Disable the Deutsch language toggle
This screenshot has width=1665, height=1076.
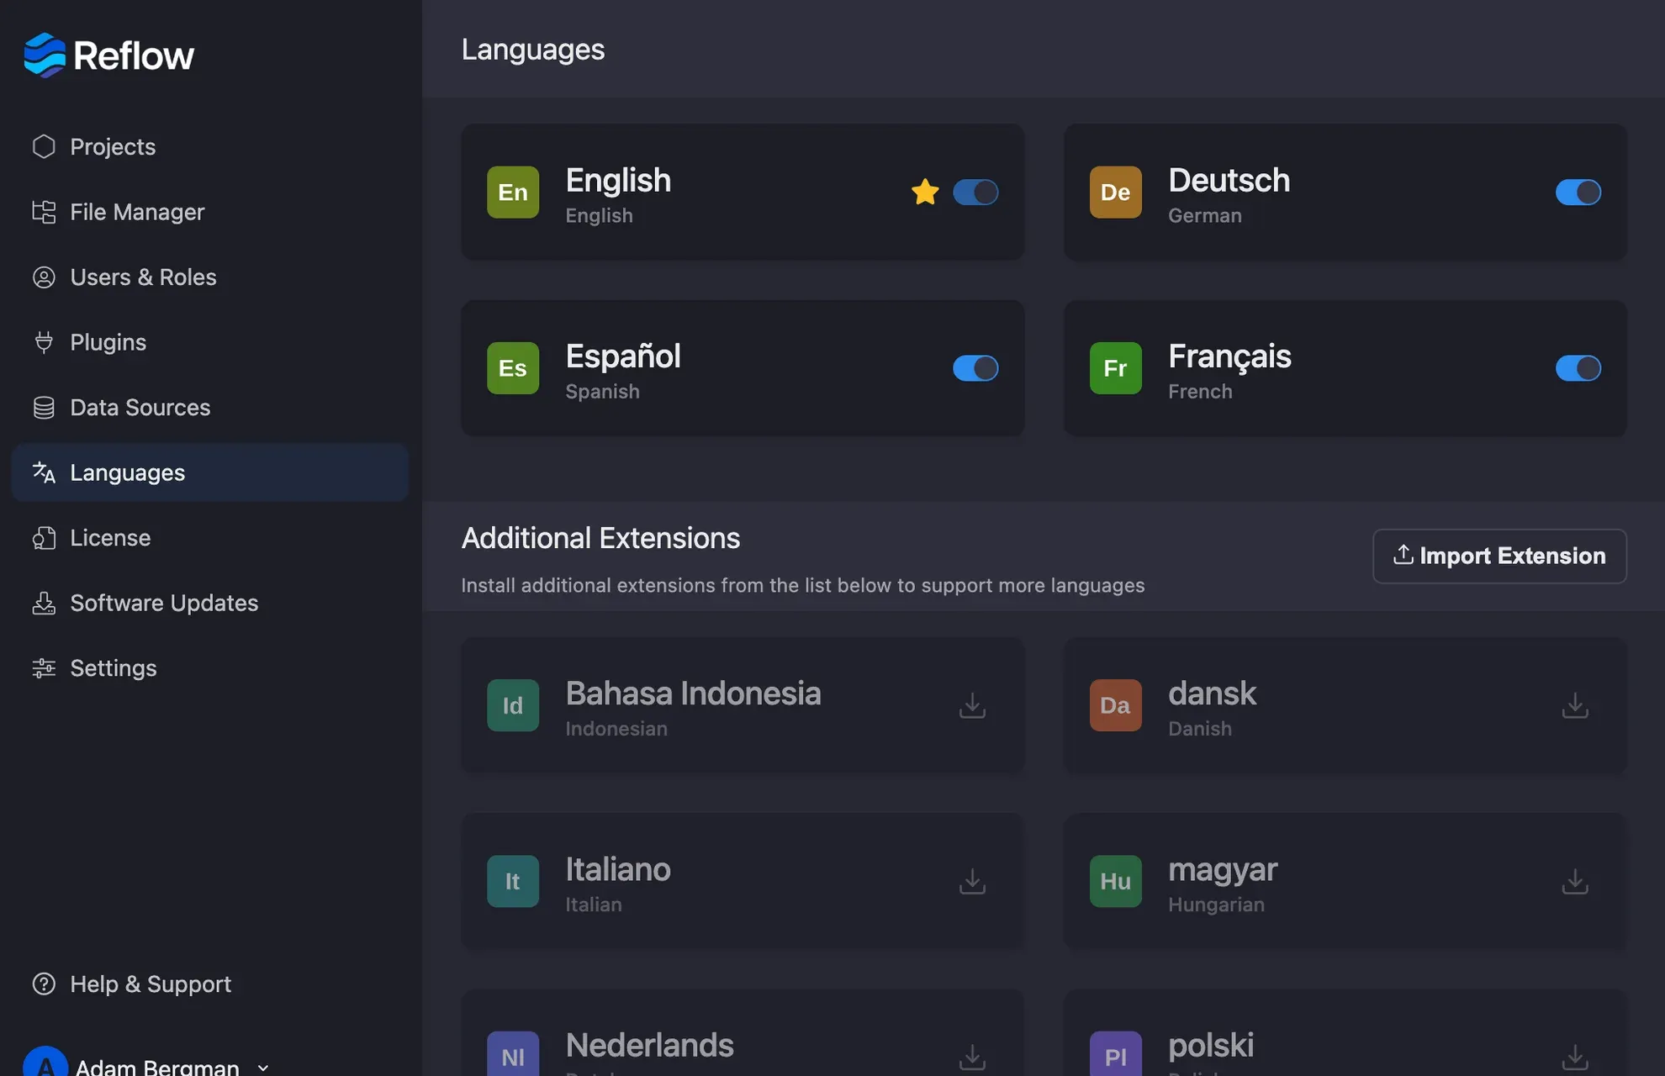[1578, 192]
